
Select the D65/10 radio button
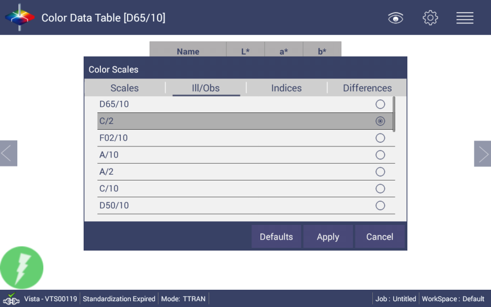(x=380, y=105)
